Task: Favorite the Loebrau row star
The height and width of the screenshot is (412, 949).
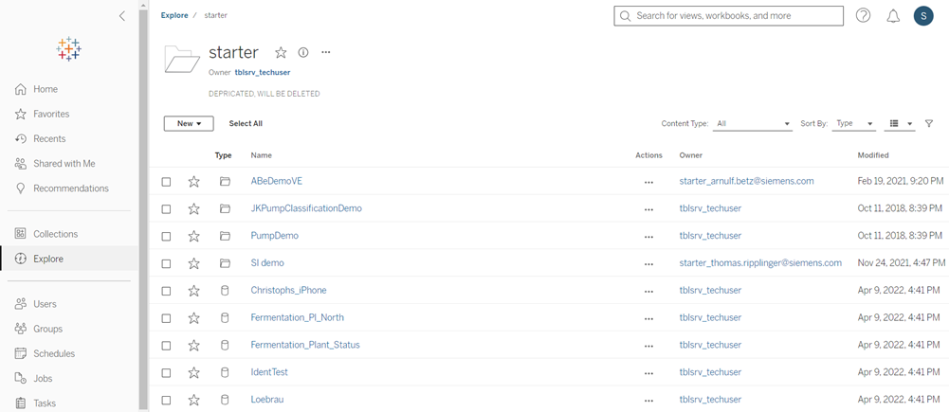Action: tap(193, 400)
